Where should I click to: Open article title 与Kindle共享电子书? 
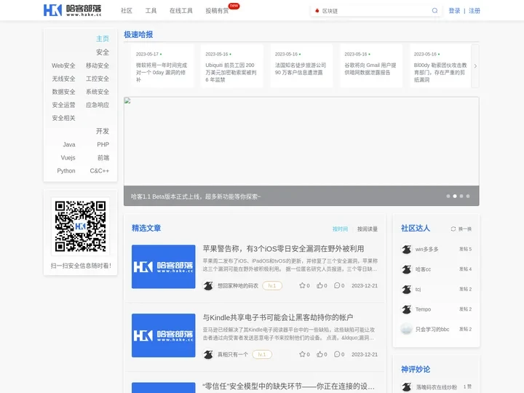coord(278,317)
